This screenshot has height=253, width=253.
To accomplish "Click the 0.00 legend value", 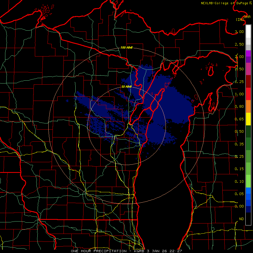I will (x=239, y=206).
